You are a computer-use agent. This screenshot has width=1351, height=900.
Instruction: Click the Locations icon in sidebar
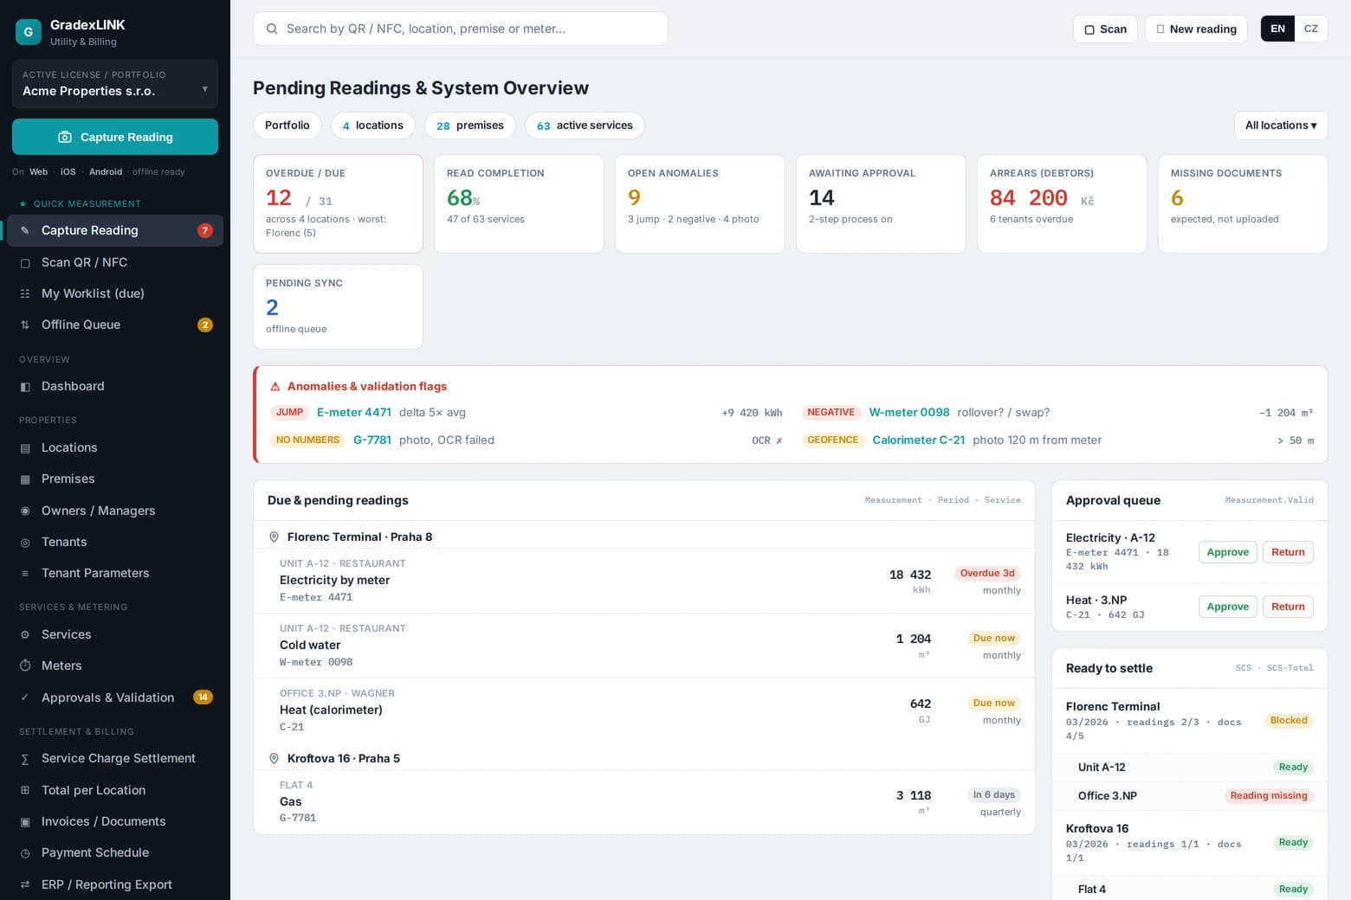pos(25,447)
